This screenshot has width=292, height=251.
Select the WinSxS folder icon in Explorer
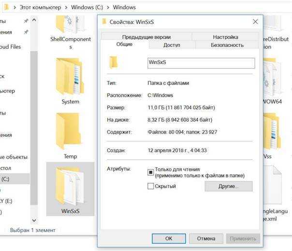pyautogui.click(x=70, y=187)
